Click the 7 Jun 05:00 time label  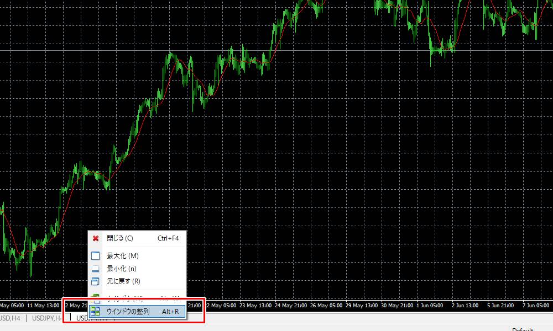tap(535, 305)
